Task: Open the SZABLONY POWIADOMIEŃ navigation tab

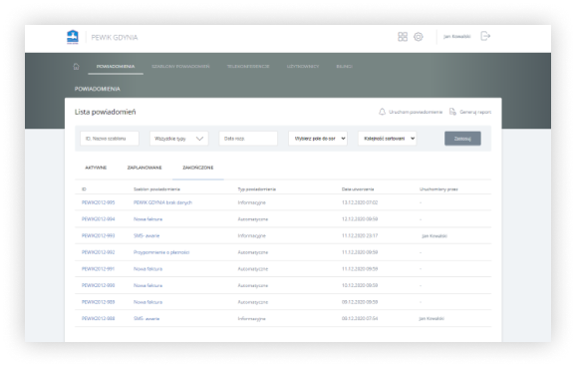Action: click(180, 66)
